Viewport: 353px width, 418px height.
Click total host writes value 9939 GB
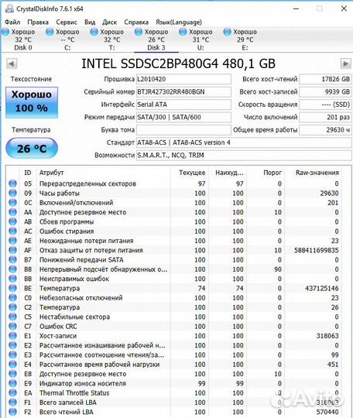325,92
